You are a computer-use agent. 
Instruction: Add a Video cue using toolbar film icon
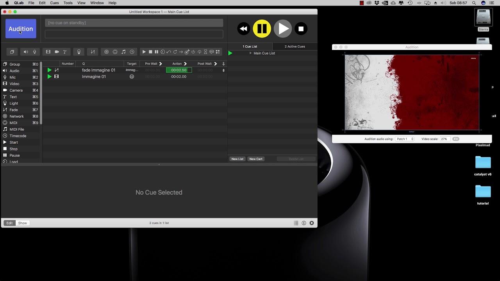click(x=48, y=52)
